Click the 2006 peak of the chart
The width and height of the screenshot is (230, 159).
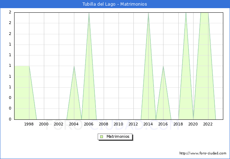[x=89, y=13]
